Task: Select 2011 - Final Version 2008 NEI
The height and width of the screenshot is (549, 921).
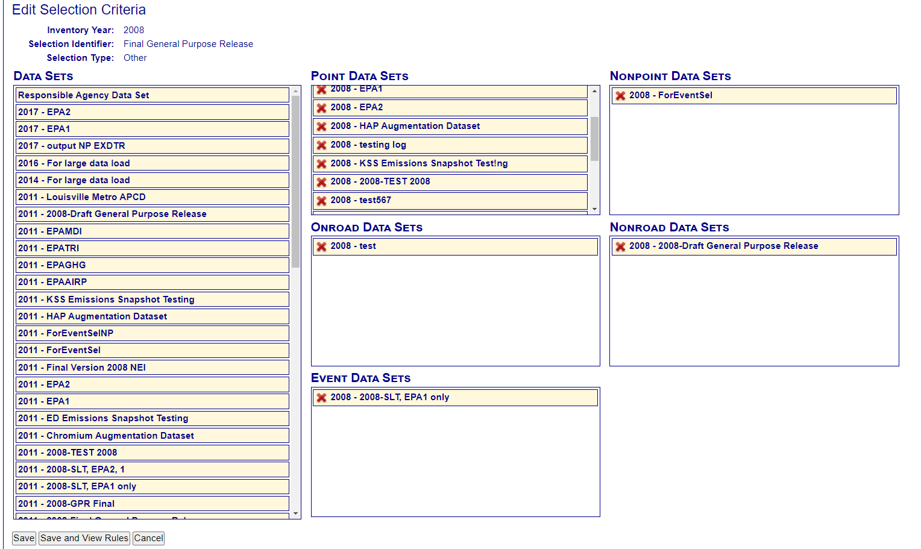Action: [x=153, y=368]
